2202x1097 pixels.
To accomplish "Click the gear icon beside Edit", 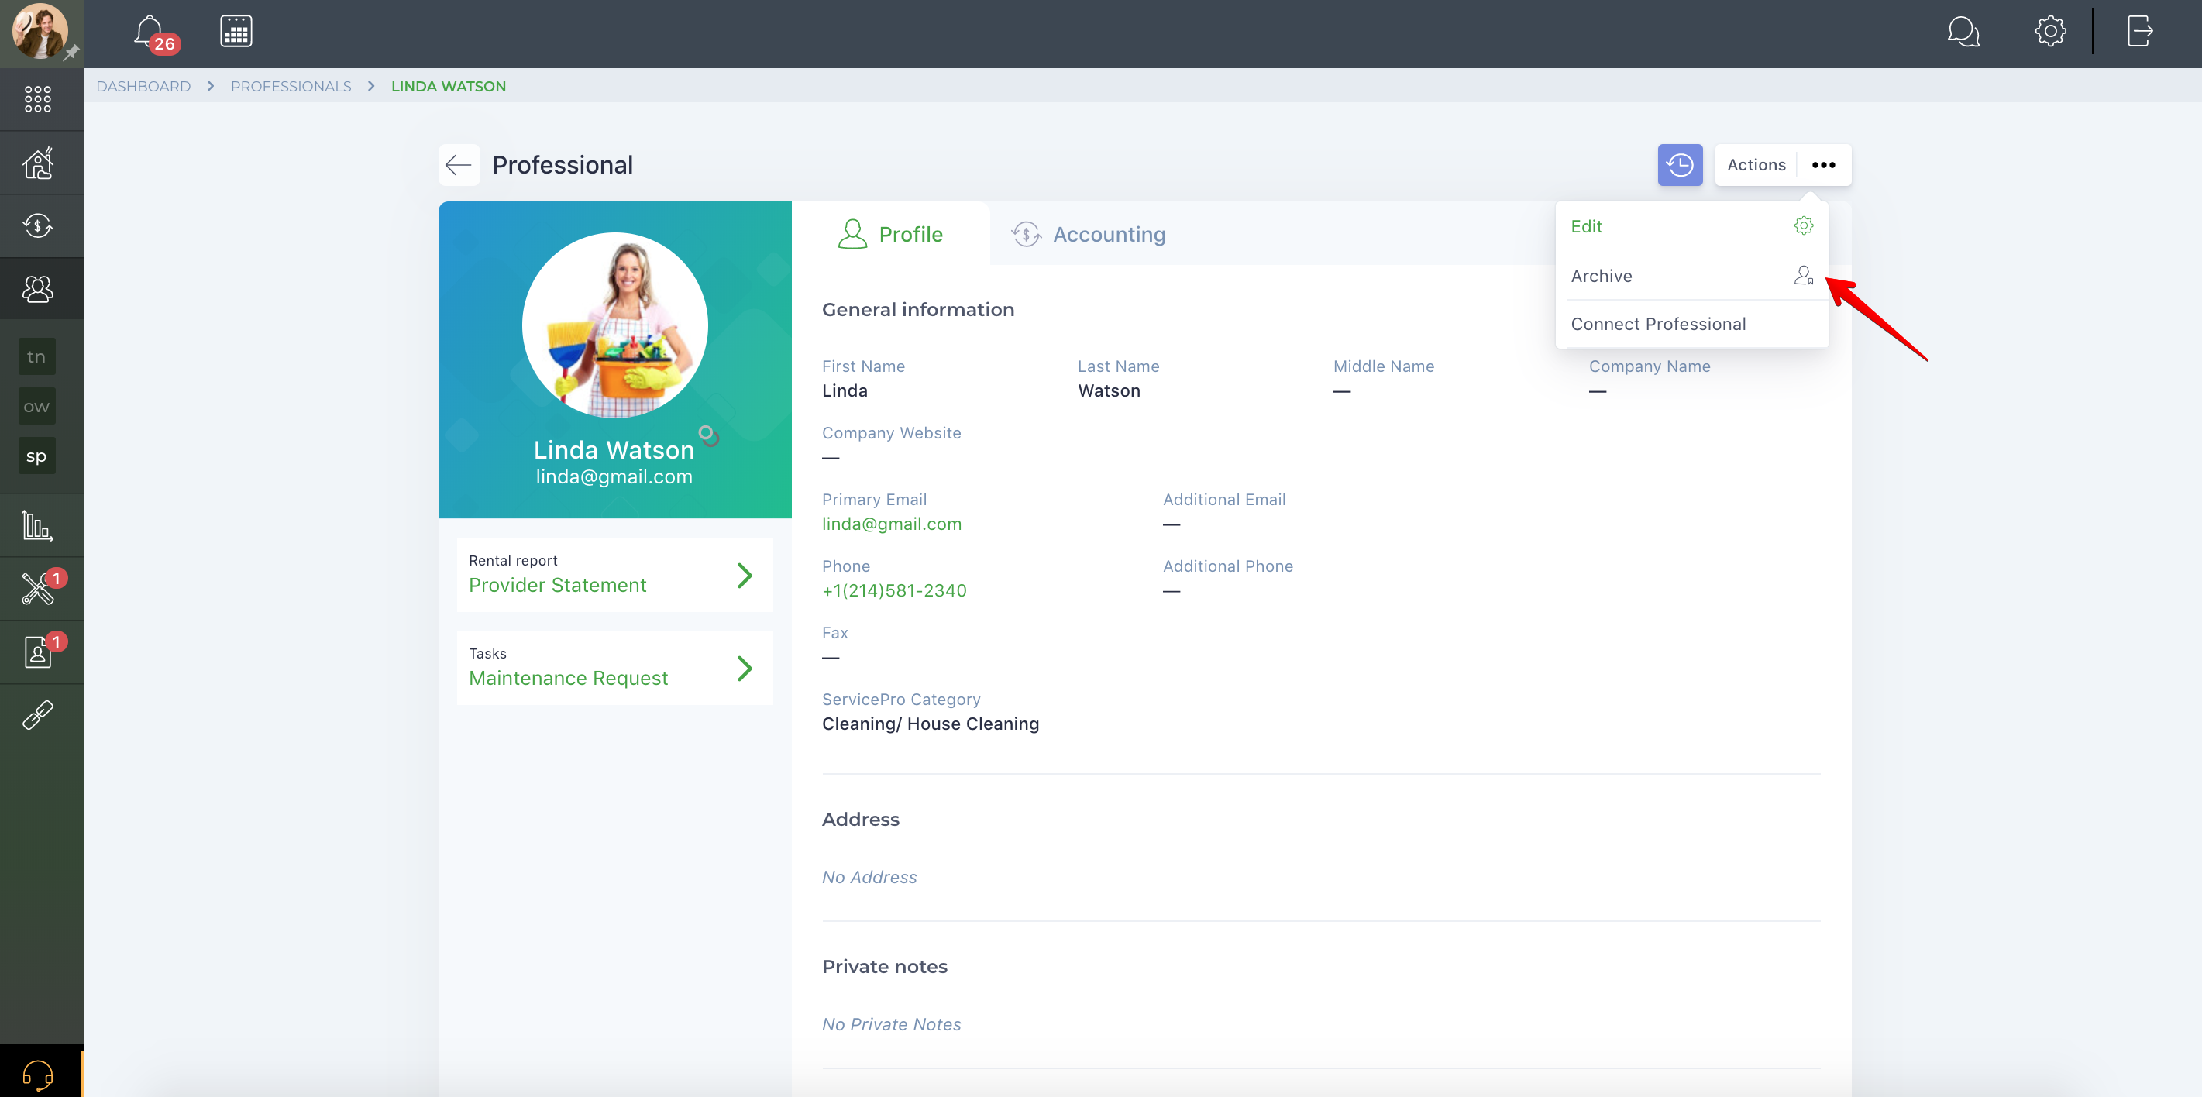I will tap(1803, 225).
